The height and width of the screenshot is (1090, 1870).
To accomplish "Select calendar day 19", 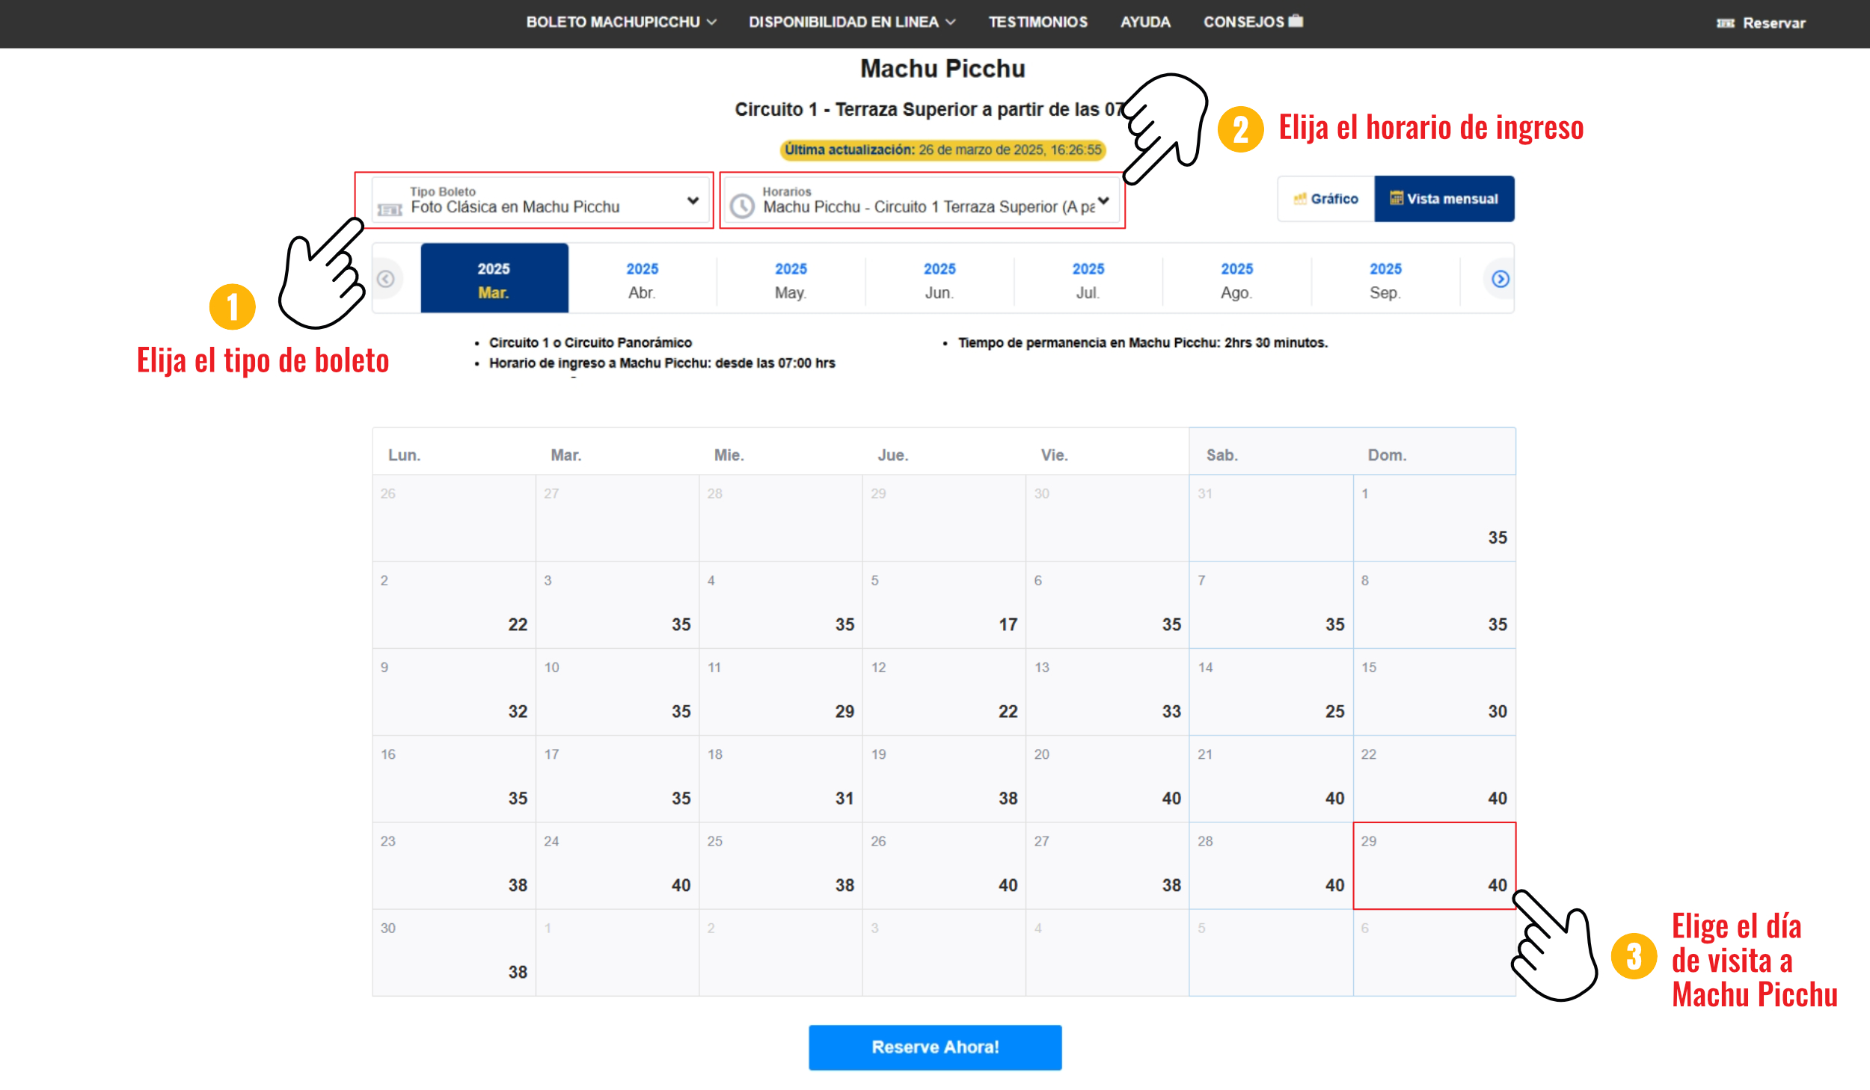I will click(x=944, y=778).
